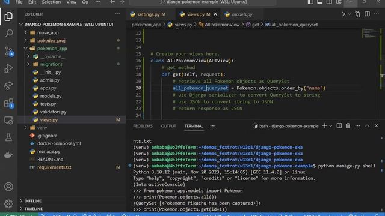Open changes compare icon in editor toolbar
This screenshot has width=385, height=216.
(358, 14)
